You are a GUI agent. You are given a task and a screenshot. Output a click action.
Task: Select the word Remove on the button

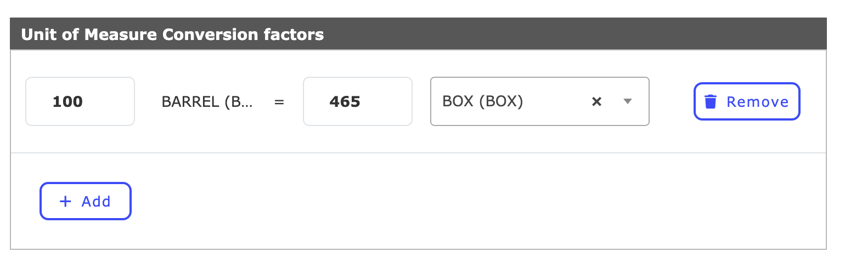(x=758, y=102)
